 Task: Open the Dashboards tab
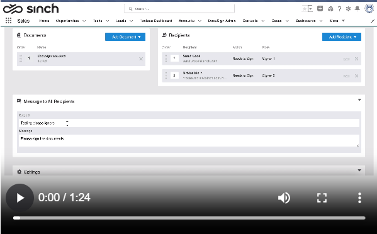pyautogui.click(x=305, y=21)
